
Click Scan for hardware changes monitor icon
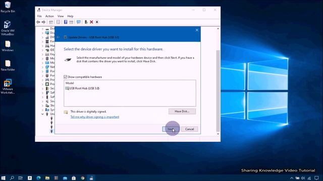79,22
